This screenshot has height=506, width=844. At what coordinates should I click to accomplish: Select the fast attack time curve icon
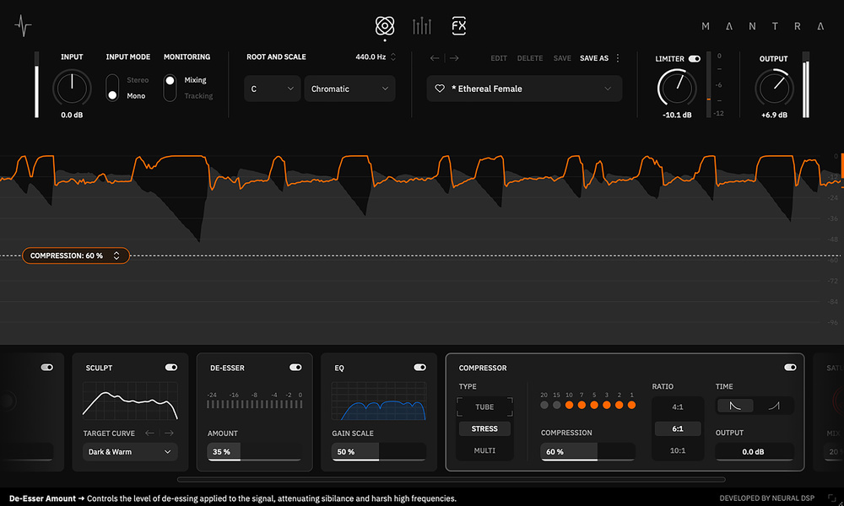[734, 406]
